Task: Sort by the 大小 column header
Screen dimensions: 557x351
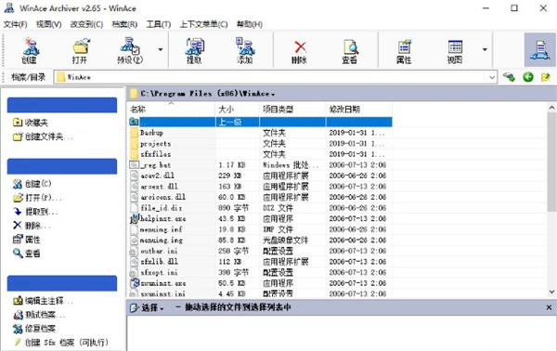Action: (x=238, y=109)
